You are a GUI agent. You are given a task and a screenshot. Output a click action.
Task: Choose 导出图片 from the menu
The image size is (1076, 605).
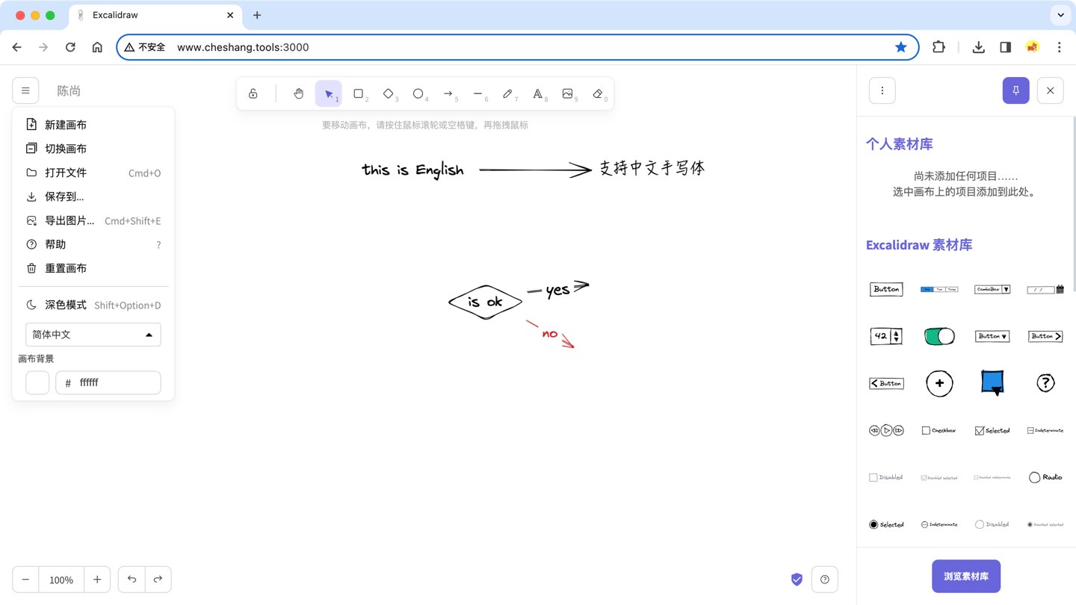(x=69, y=220)
